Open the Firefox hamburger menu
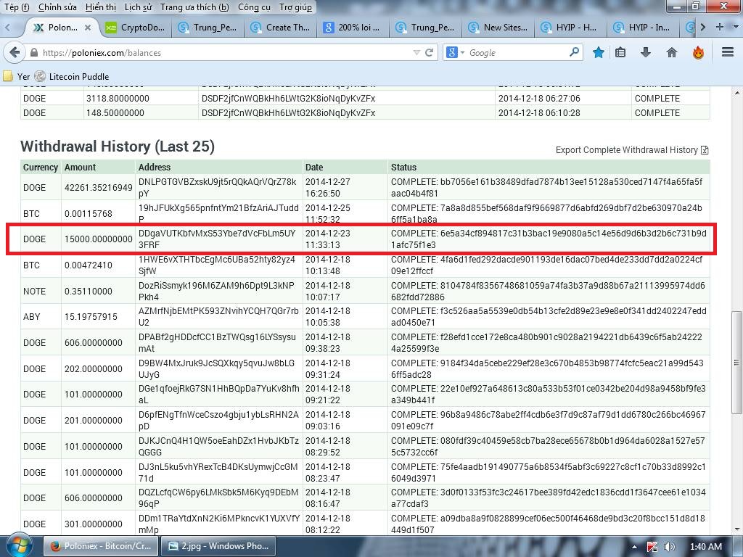Image resolution: width=743 pixels, height=557 pixels. point(728,52)
